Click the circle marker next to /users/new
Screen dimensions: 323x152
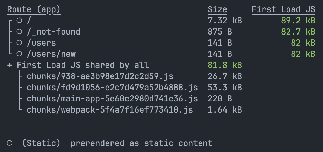(20, 54)
